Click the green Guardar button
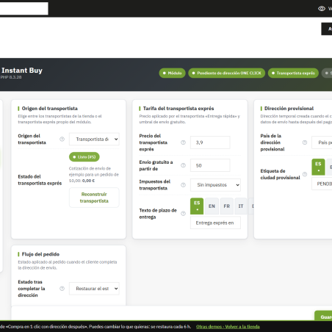 (323, 316)
